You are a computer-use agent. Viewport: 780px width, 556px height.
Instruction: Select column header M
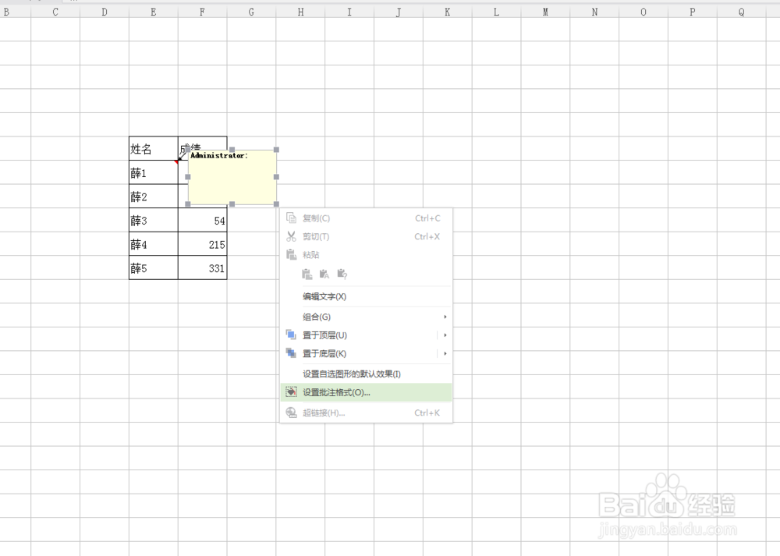(545, 12)
